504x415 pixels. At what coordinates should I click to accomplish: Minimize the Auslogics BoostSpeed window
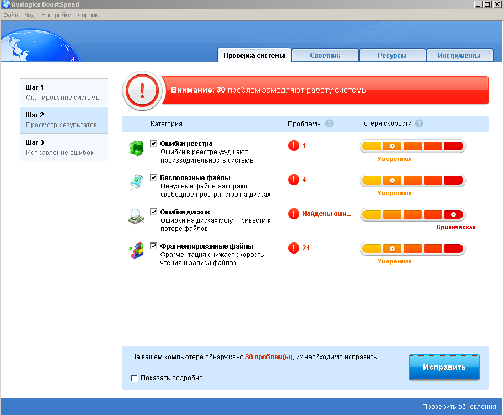point(478,4)
